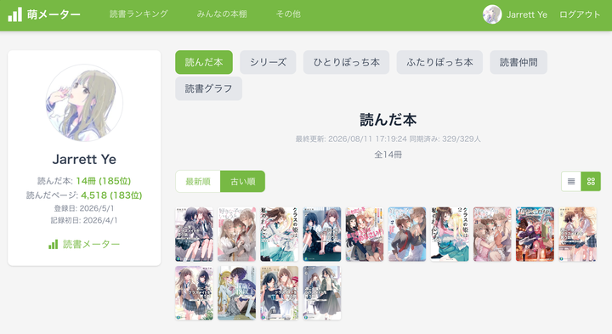Open the 読書グラフ tab

208,88
